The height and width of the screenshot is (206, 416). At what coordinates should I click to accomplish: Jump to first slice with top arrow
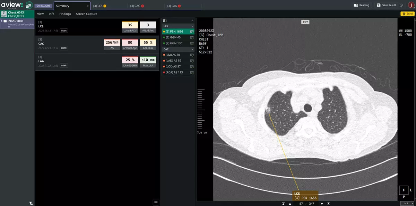[x=284, y=204]
